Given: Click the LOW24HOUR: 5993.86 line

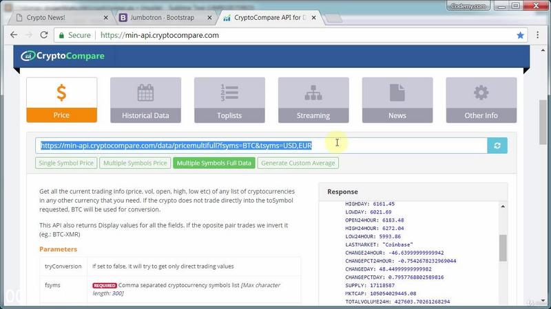Looking at the screenshot, I should point(373,236).
